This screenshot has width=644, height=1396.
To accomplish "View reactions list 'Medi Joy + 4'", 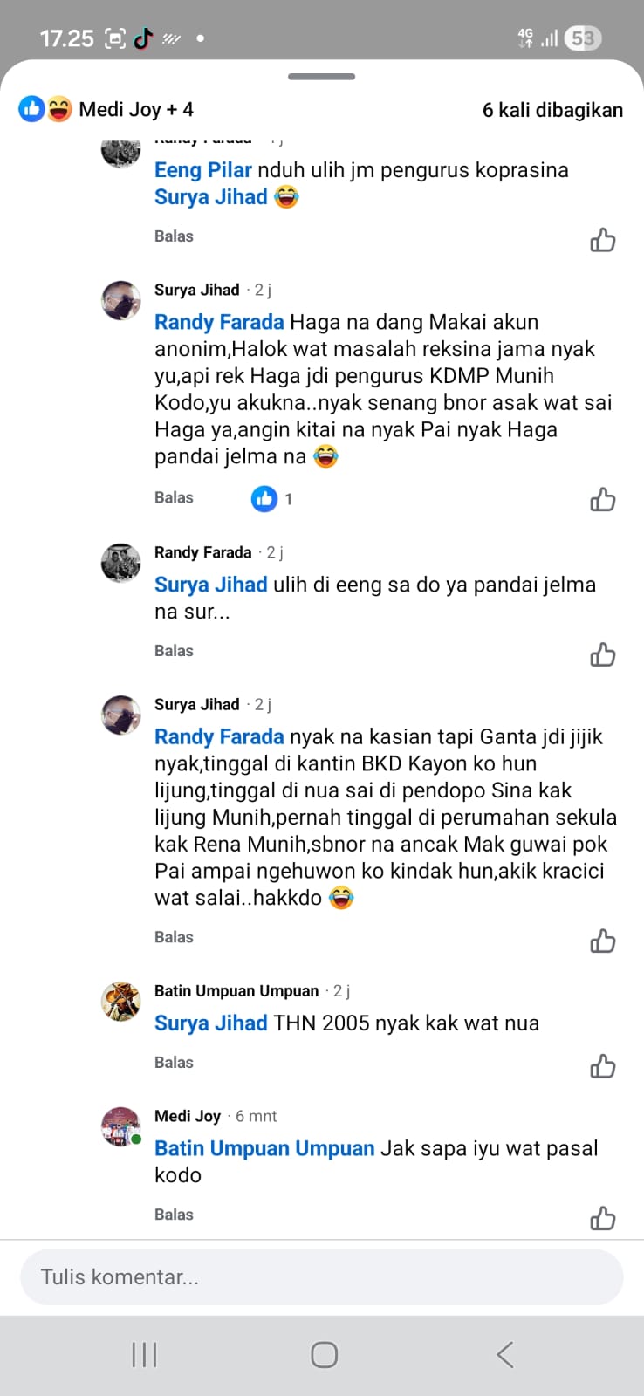I will point(106,110).
